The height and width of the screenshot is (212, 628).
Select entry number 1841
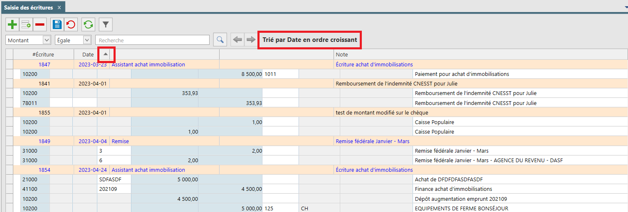[44, 83]
